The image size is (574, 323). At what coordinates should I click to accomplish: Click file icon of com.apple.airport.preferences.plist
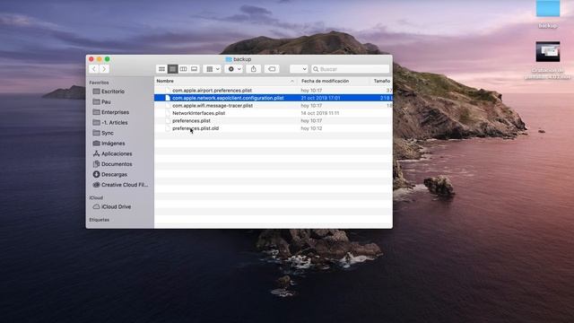pos(168,90)
